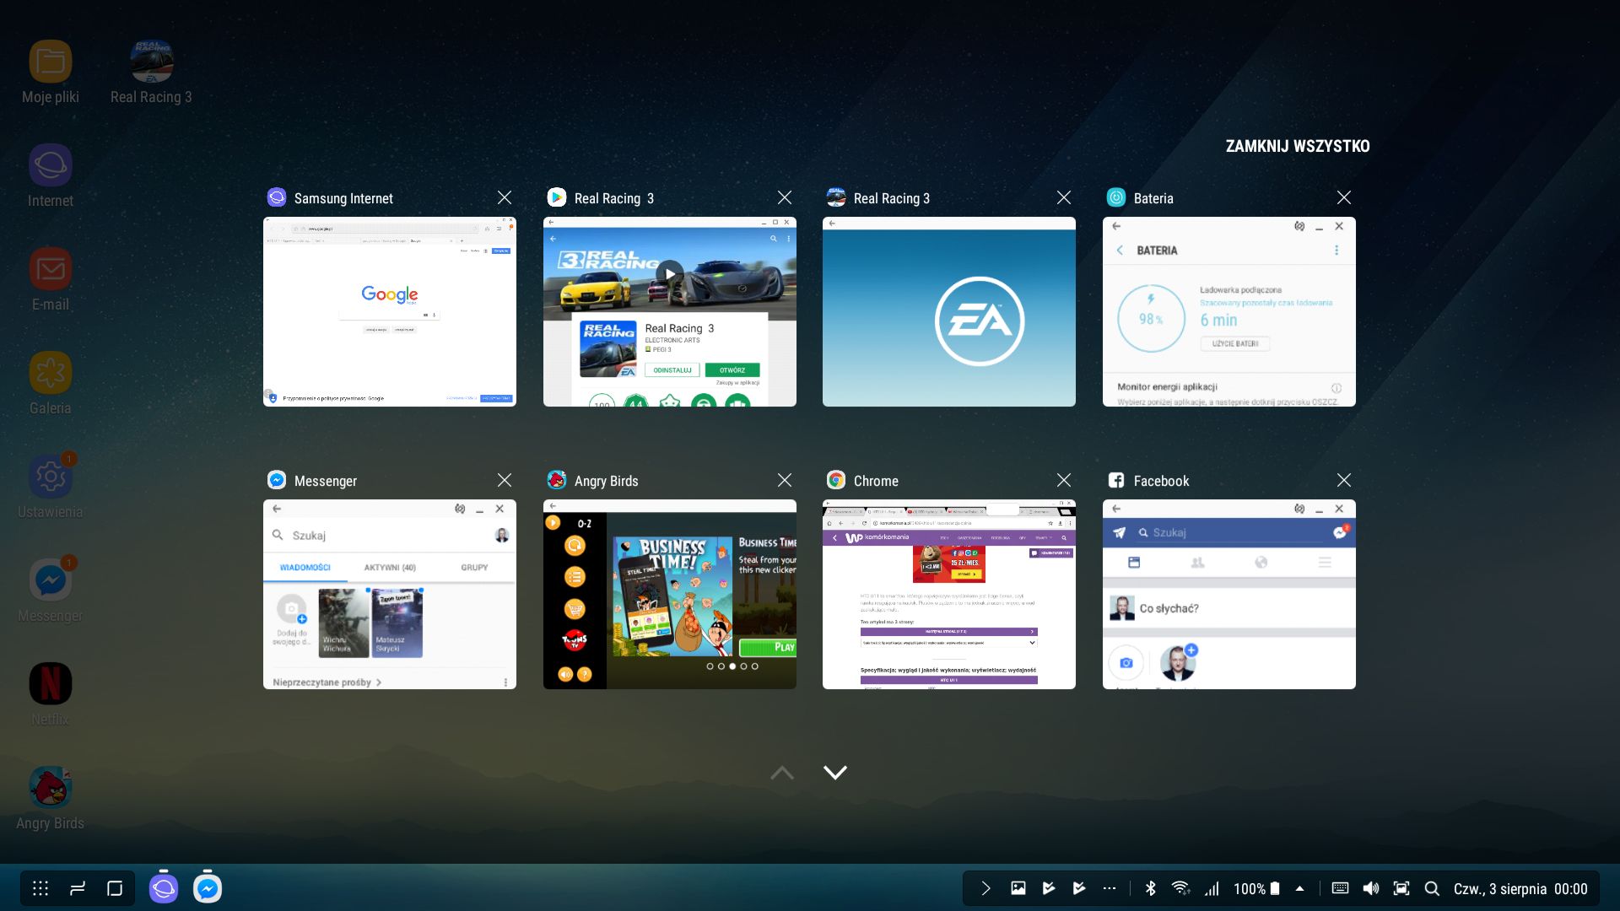Click PLAY in Angry Birds ad
The width and height of the screenshot is (1620, 911).
click(767, 647)
